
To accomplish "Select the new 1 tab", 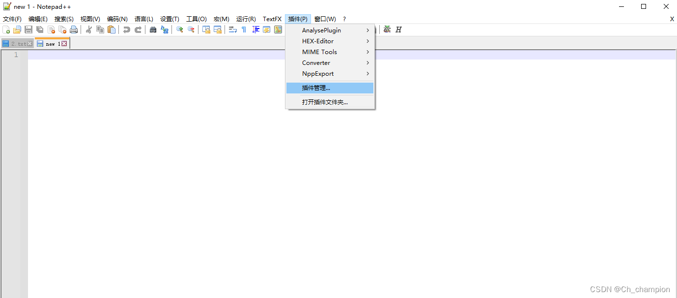I will pos(52,44).
